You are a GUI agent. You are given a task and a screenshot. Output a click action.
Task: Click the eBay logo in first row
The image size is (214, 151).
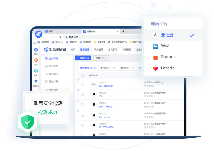pyautogui.click(x=94, y=84)
